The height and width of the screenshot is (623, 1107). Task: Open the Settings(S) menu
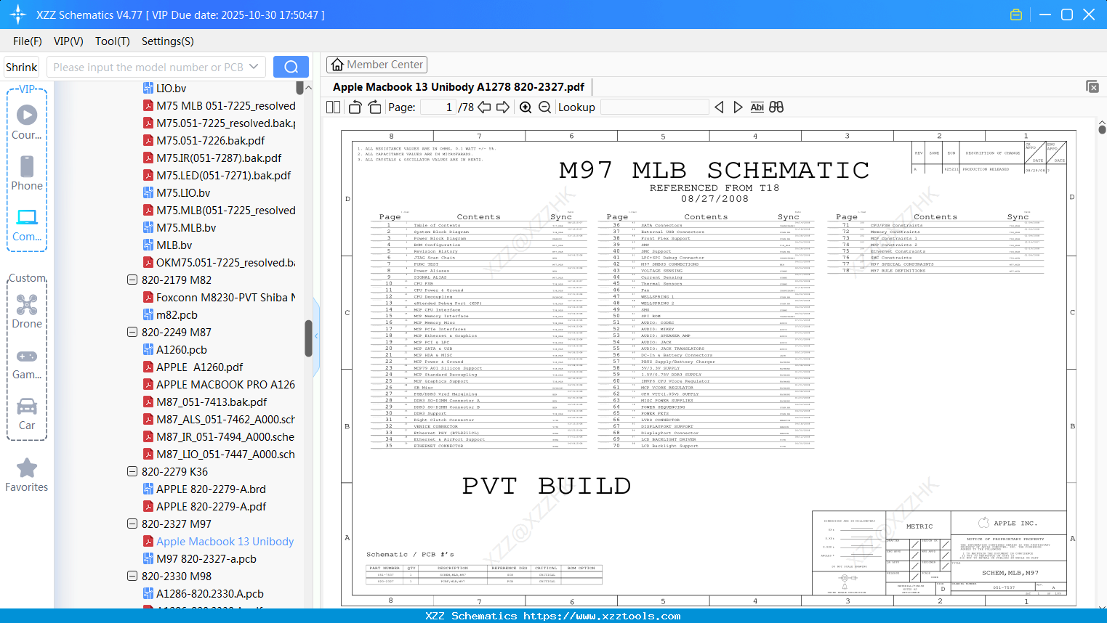168,41
